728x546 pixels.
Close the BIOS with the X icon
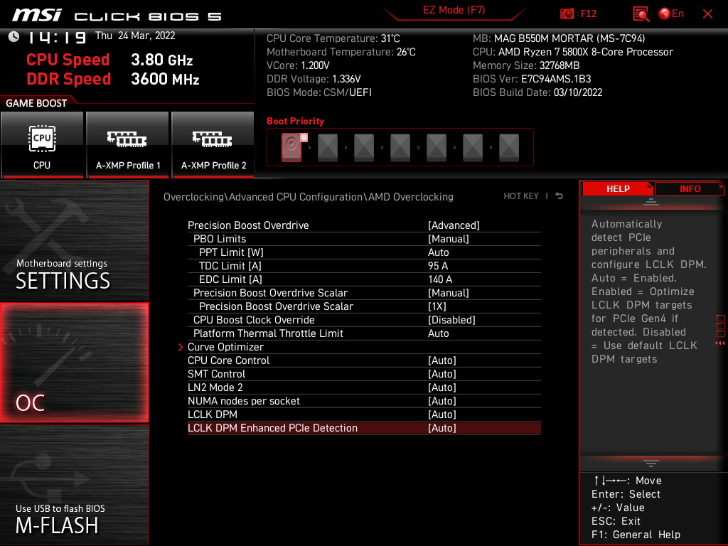point(707,14)
